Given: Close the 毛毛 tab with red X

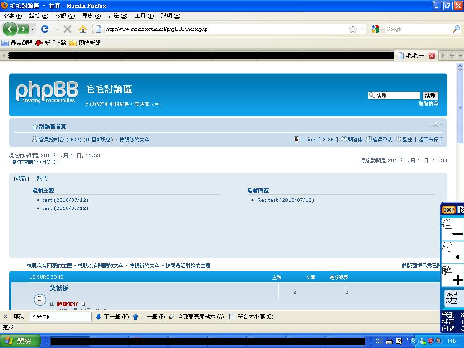Looking at the screenshot, I should coord(432,56).
